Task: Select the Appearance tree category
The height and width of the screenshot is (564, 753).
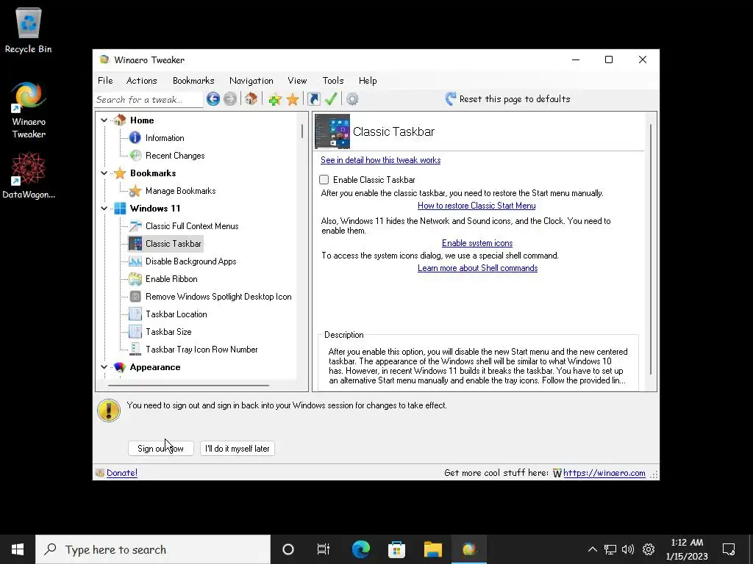Action: 155,367
